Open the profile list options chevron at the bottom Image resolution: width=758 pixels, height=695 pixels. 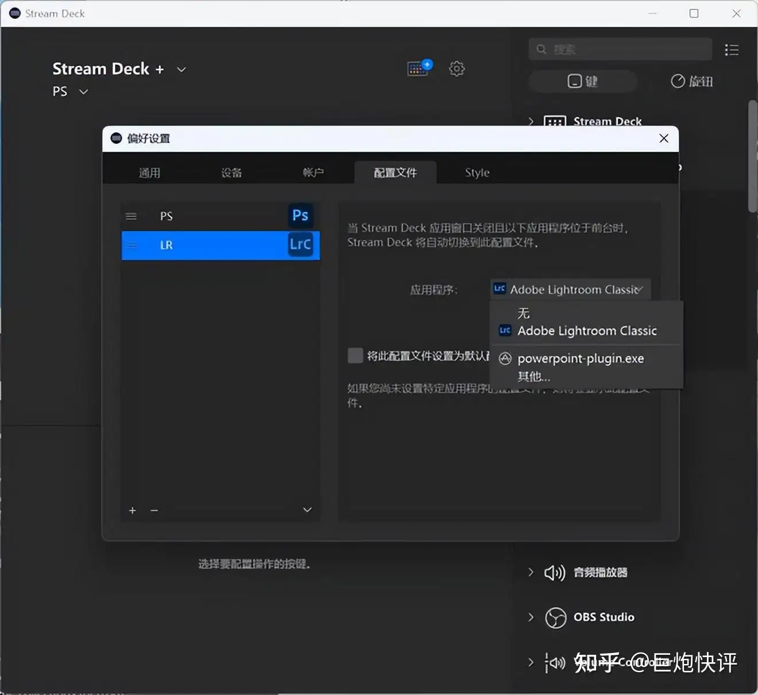click(x=307, y=510)
